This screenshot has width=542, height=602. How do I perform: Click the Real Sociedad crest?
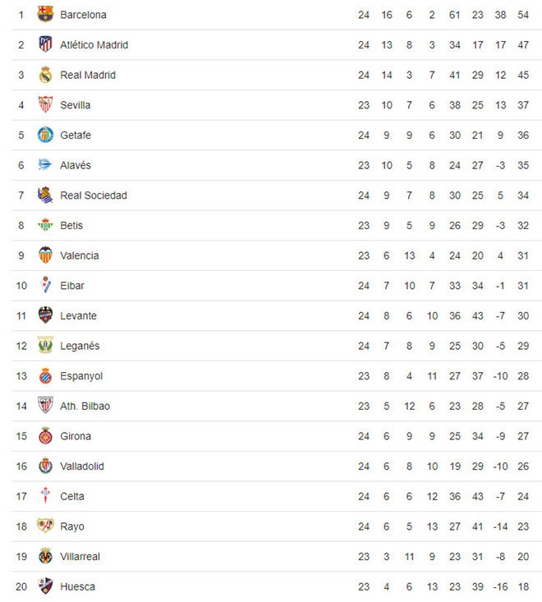[x=45, y=195]
